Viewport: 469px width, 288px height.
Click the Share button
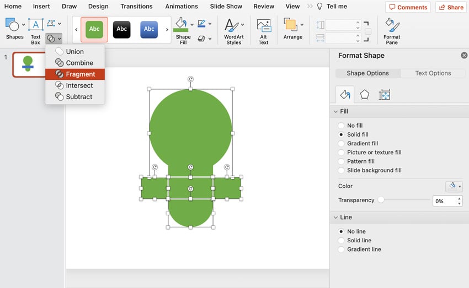point(451,7)
